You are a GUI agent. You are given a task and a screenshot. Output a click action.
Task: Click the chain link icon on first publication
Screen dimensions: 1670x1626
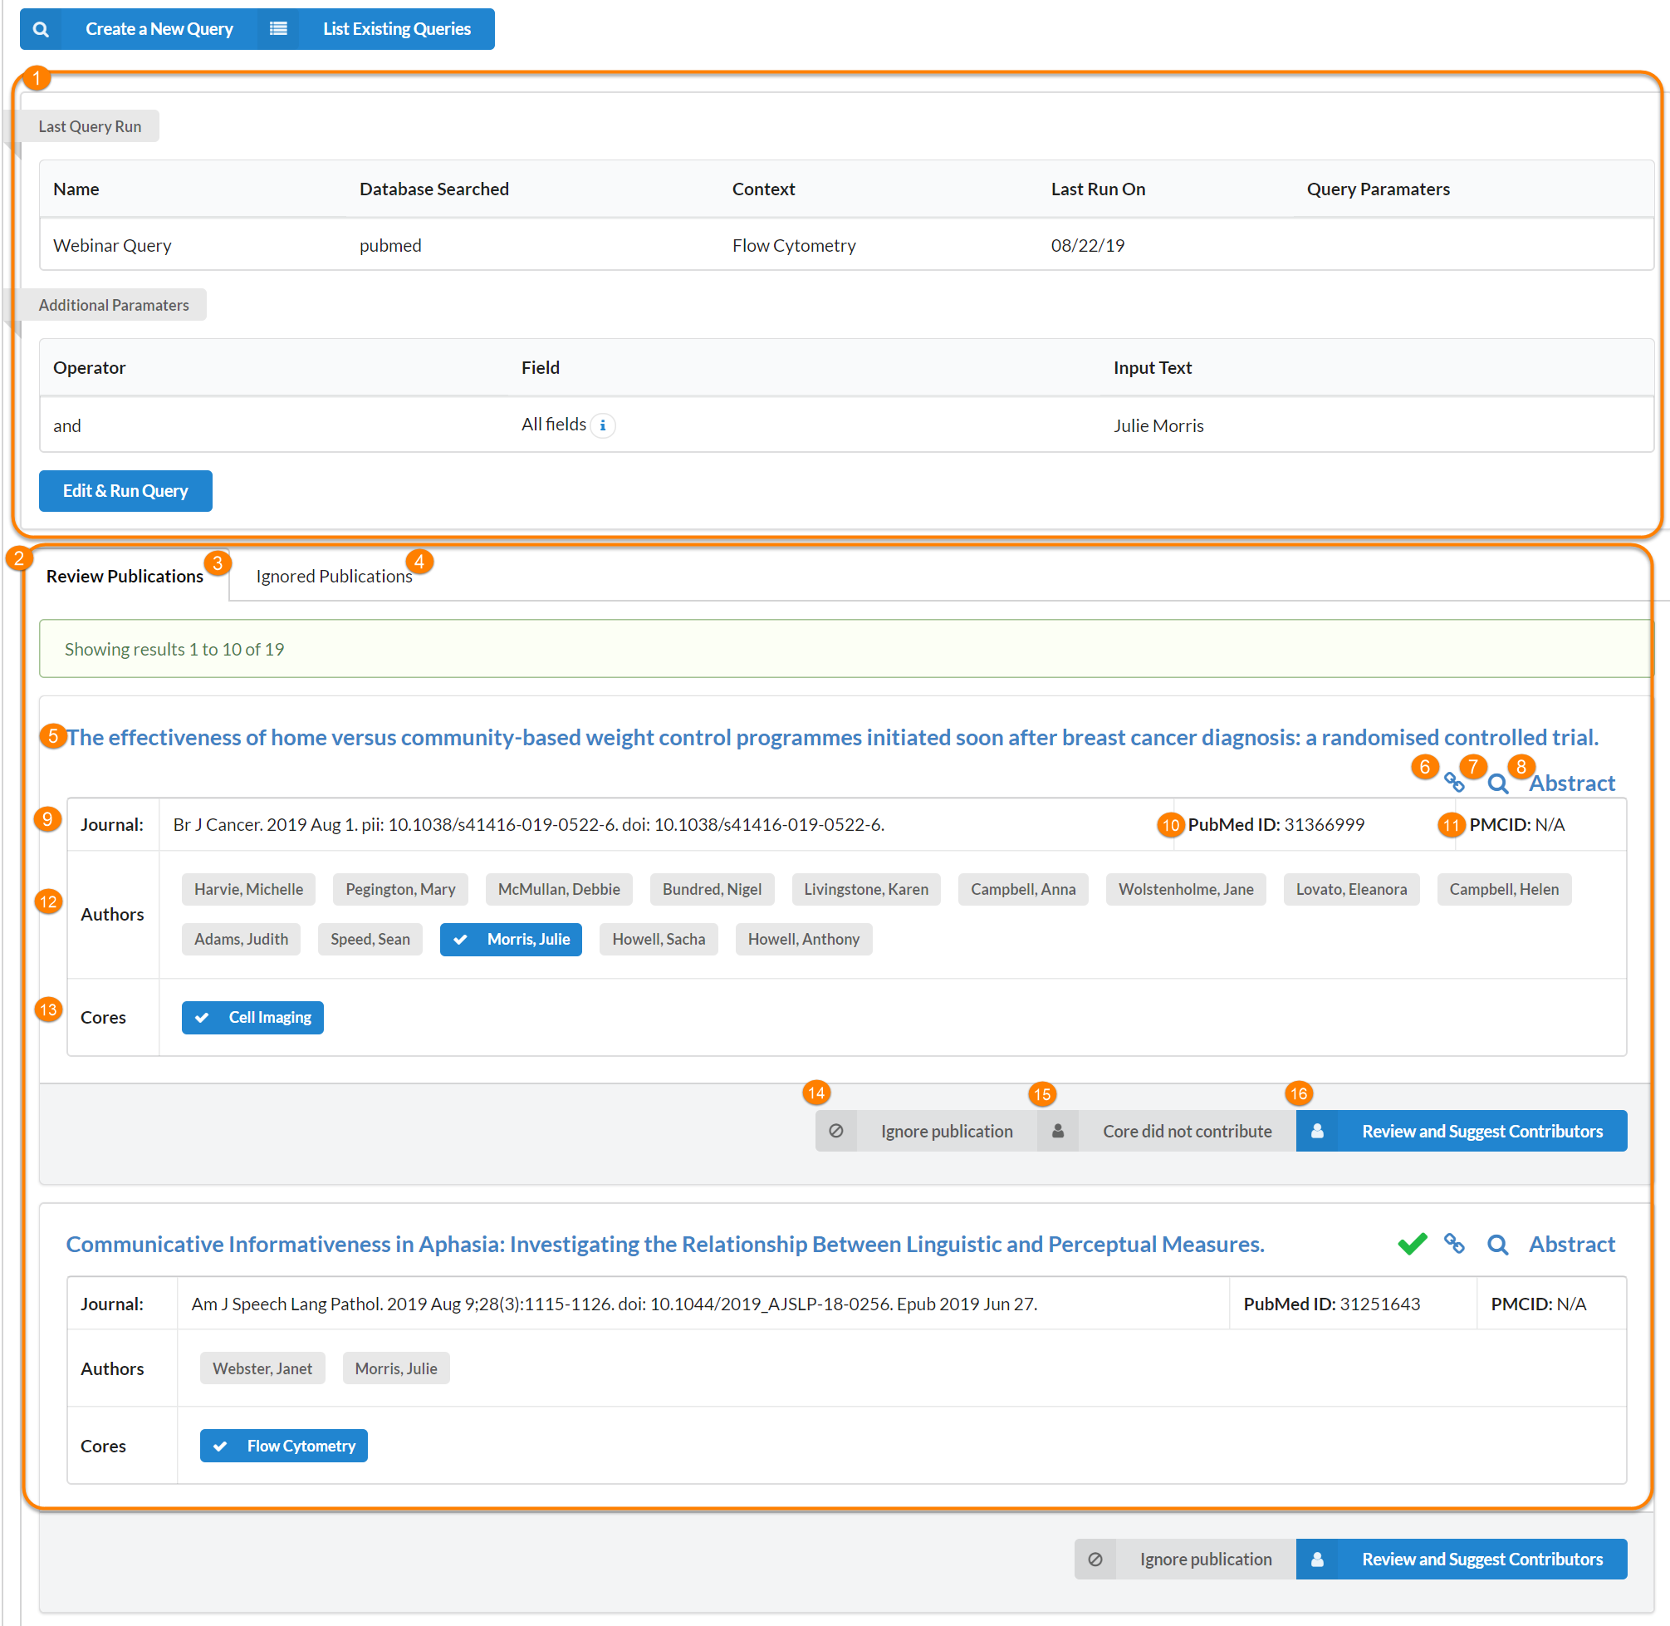[x=1453, y=782]
